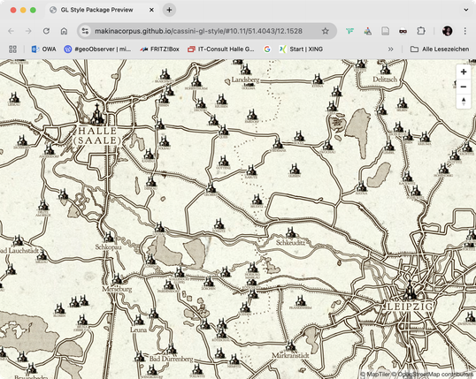476x379 pixels.
Task: Click the MapTiler attribution link
Action: pos(375,375)
